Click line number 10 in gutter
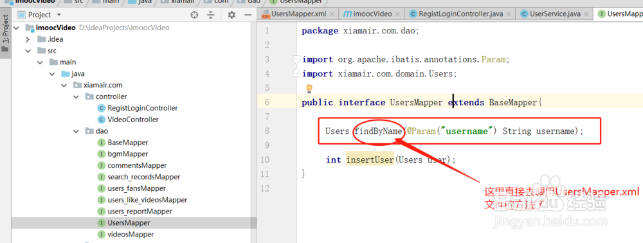This screenshot has height=243, width=643. [265, 160]
